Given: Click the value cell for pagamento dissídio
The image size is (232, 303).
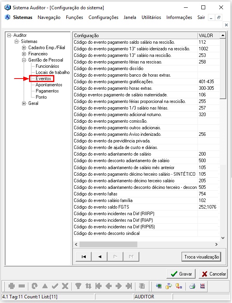Looking at the screenshot, I should [209, 68].
